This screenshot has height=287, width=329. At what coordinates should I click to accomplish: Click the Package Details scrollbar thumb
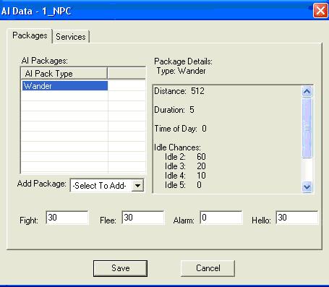[x=307, y=128]
